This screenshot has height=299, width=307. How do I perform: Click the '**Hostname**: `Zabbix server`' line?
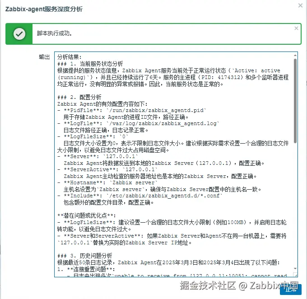[x=107, y=182]
